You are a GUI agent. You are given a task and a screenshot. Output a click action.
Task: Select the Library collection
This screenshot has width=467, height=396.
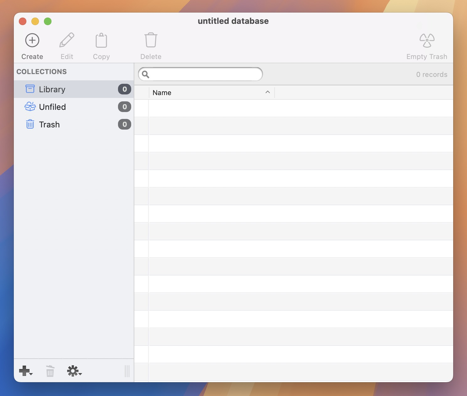pos(52,89)
